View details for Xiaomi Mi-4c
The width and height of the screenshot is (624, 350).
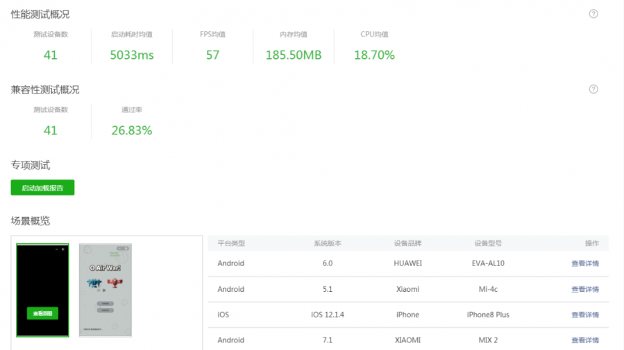(585, 289)
